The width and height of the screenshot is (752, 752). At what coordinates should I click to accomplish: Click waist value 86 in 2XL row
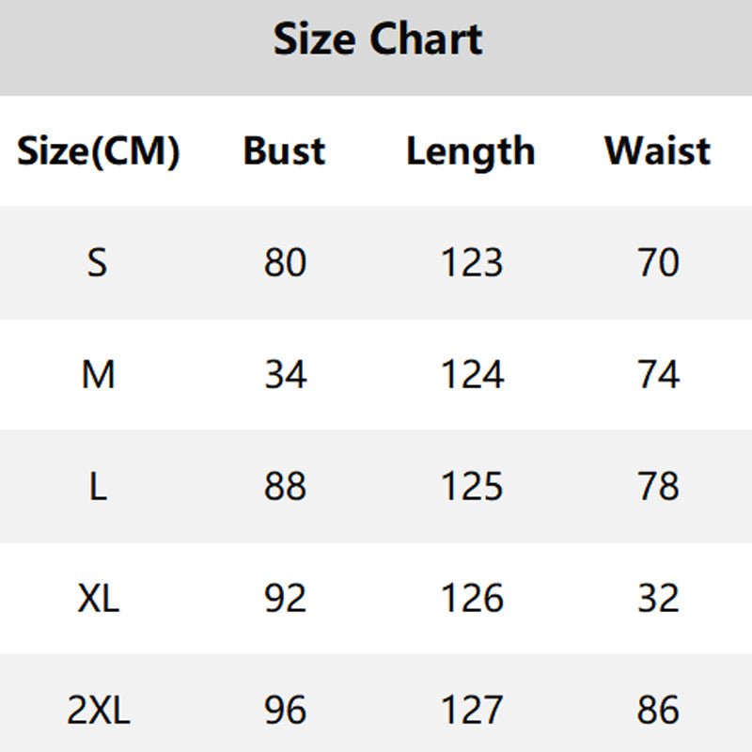coord(658,711)
